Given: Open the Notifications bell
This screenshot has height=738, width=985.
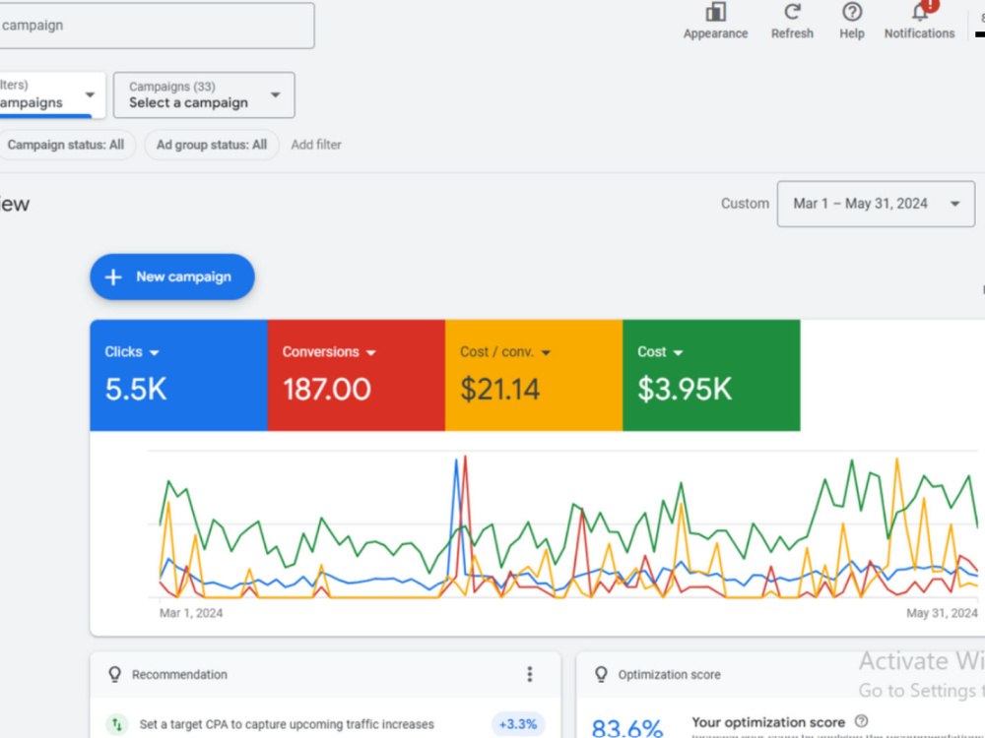Looking at the screenshot, I should (x=920, y=11).
